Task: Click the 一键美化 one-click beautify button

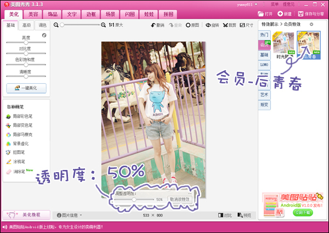Action: 26,88
